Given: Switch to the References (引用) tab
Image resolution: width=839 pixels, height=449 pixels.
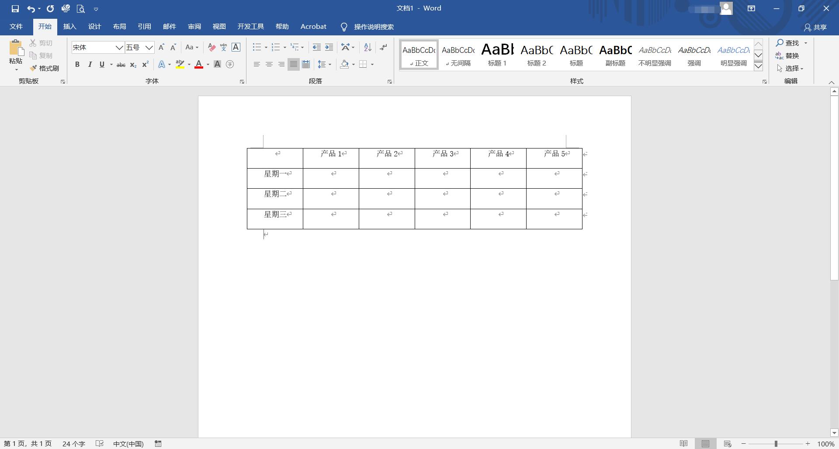Looking at the screenshot, I should (144, 27).
